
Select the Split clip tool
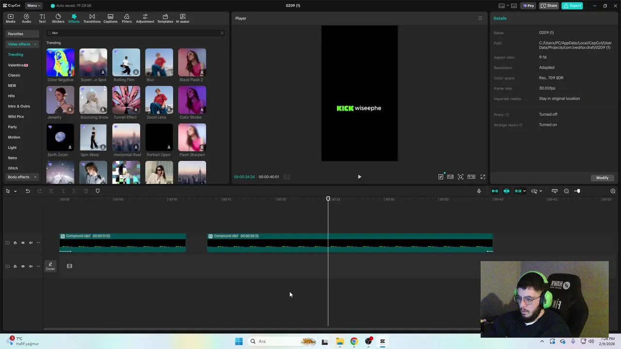pyautogui.click(x=51, y=191)
